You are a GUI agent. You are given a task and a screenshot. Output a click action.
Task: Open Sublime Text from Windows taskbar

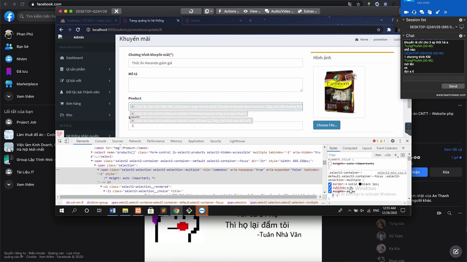pos(163,211)
